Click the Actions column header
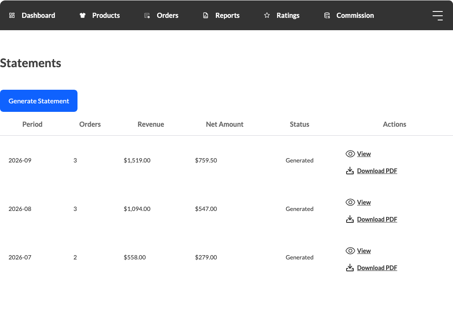 (394, 124)
